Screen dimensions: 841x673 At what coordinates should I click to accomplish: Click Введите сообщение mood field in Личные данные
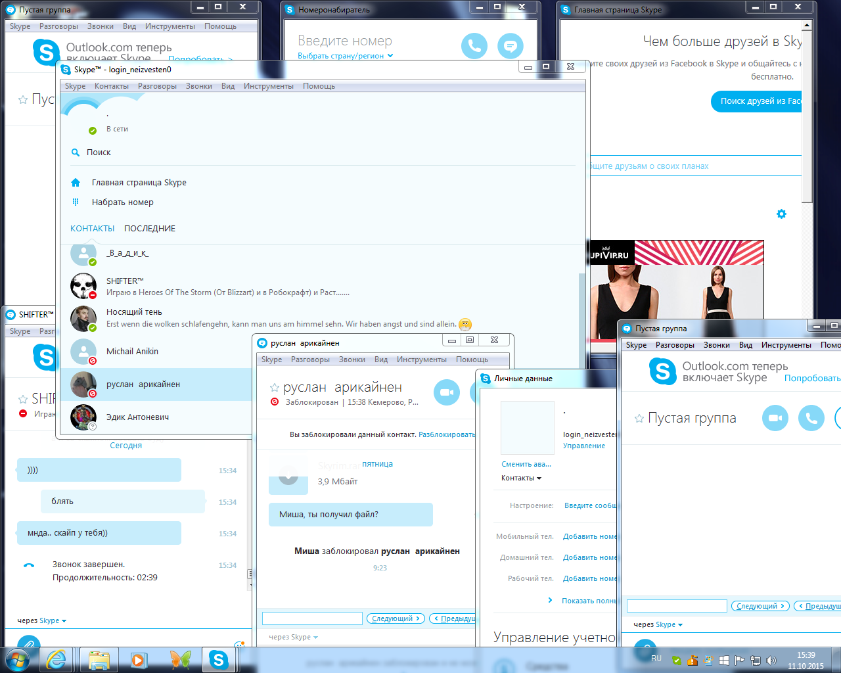point(591,505)
